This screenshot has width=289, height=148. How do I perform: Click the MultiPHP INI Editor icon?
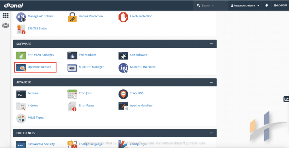click(123, 68)
